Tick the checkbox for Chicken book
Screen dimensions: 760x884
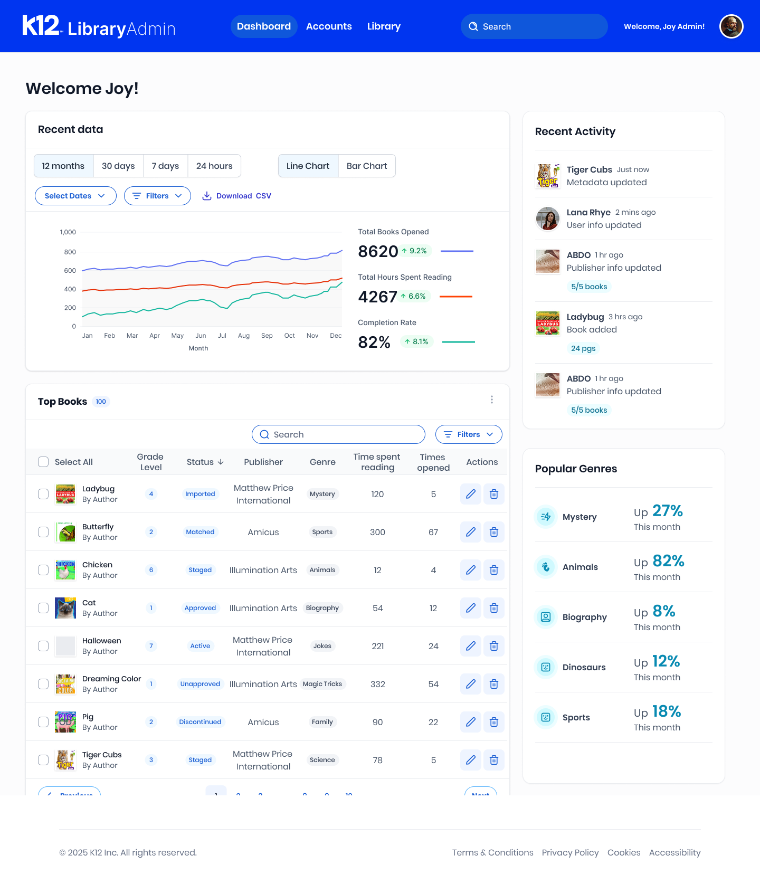(43, 570)
